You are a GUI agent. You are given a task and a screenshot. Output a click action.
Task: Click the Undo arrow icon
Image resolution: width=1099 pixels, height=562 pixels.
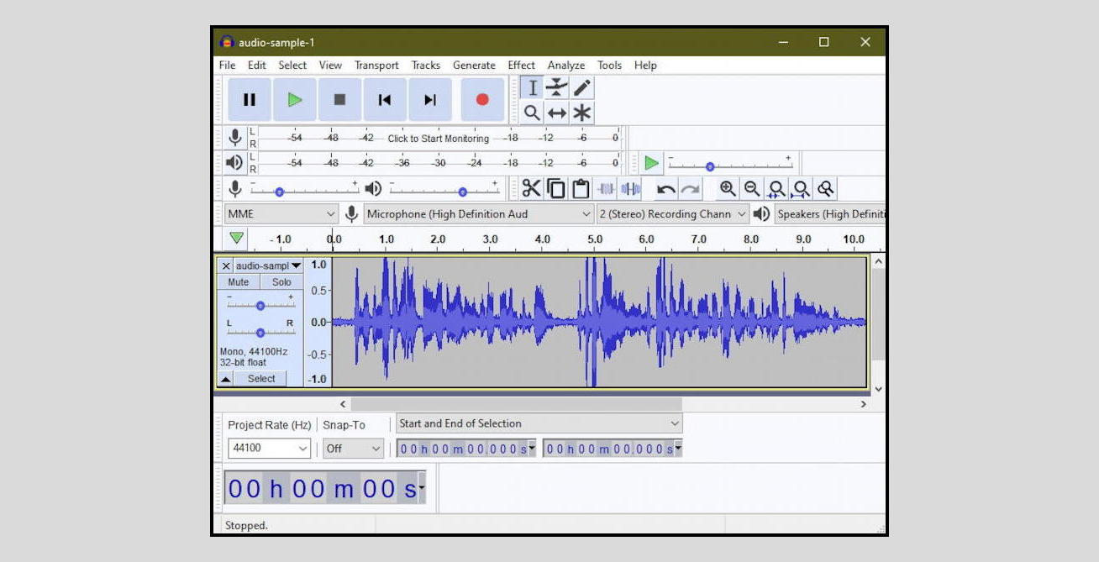667,188
